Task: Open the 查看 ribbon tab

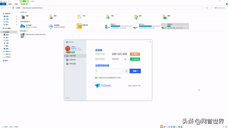Action: 16,4
